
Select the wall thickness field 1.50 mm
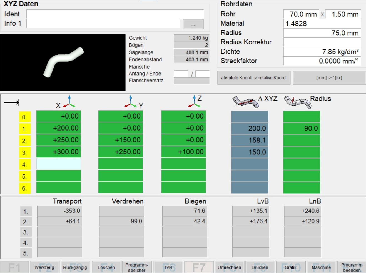tap(343, 14)
